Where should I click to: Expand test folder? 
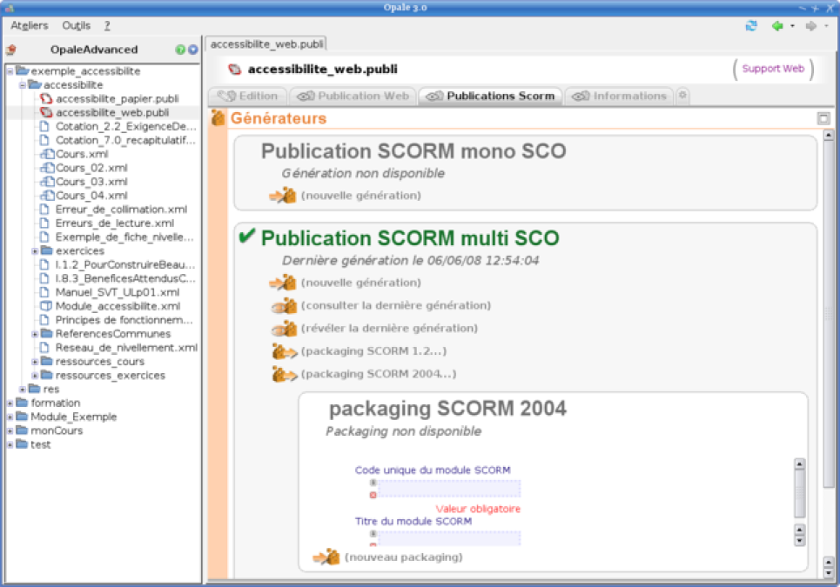coord(10,445)
